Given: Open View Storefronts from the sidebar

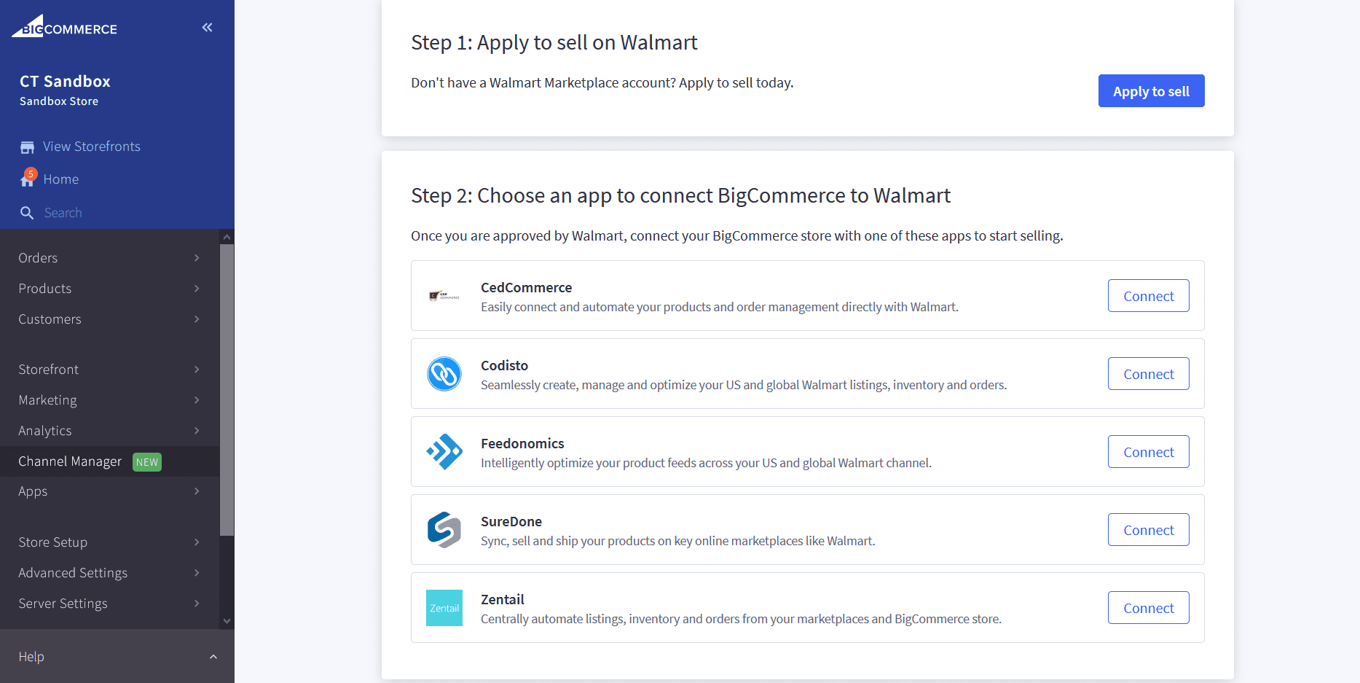Looking at the screenshot, I should 91,146.
